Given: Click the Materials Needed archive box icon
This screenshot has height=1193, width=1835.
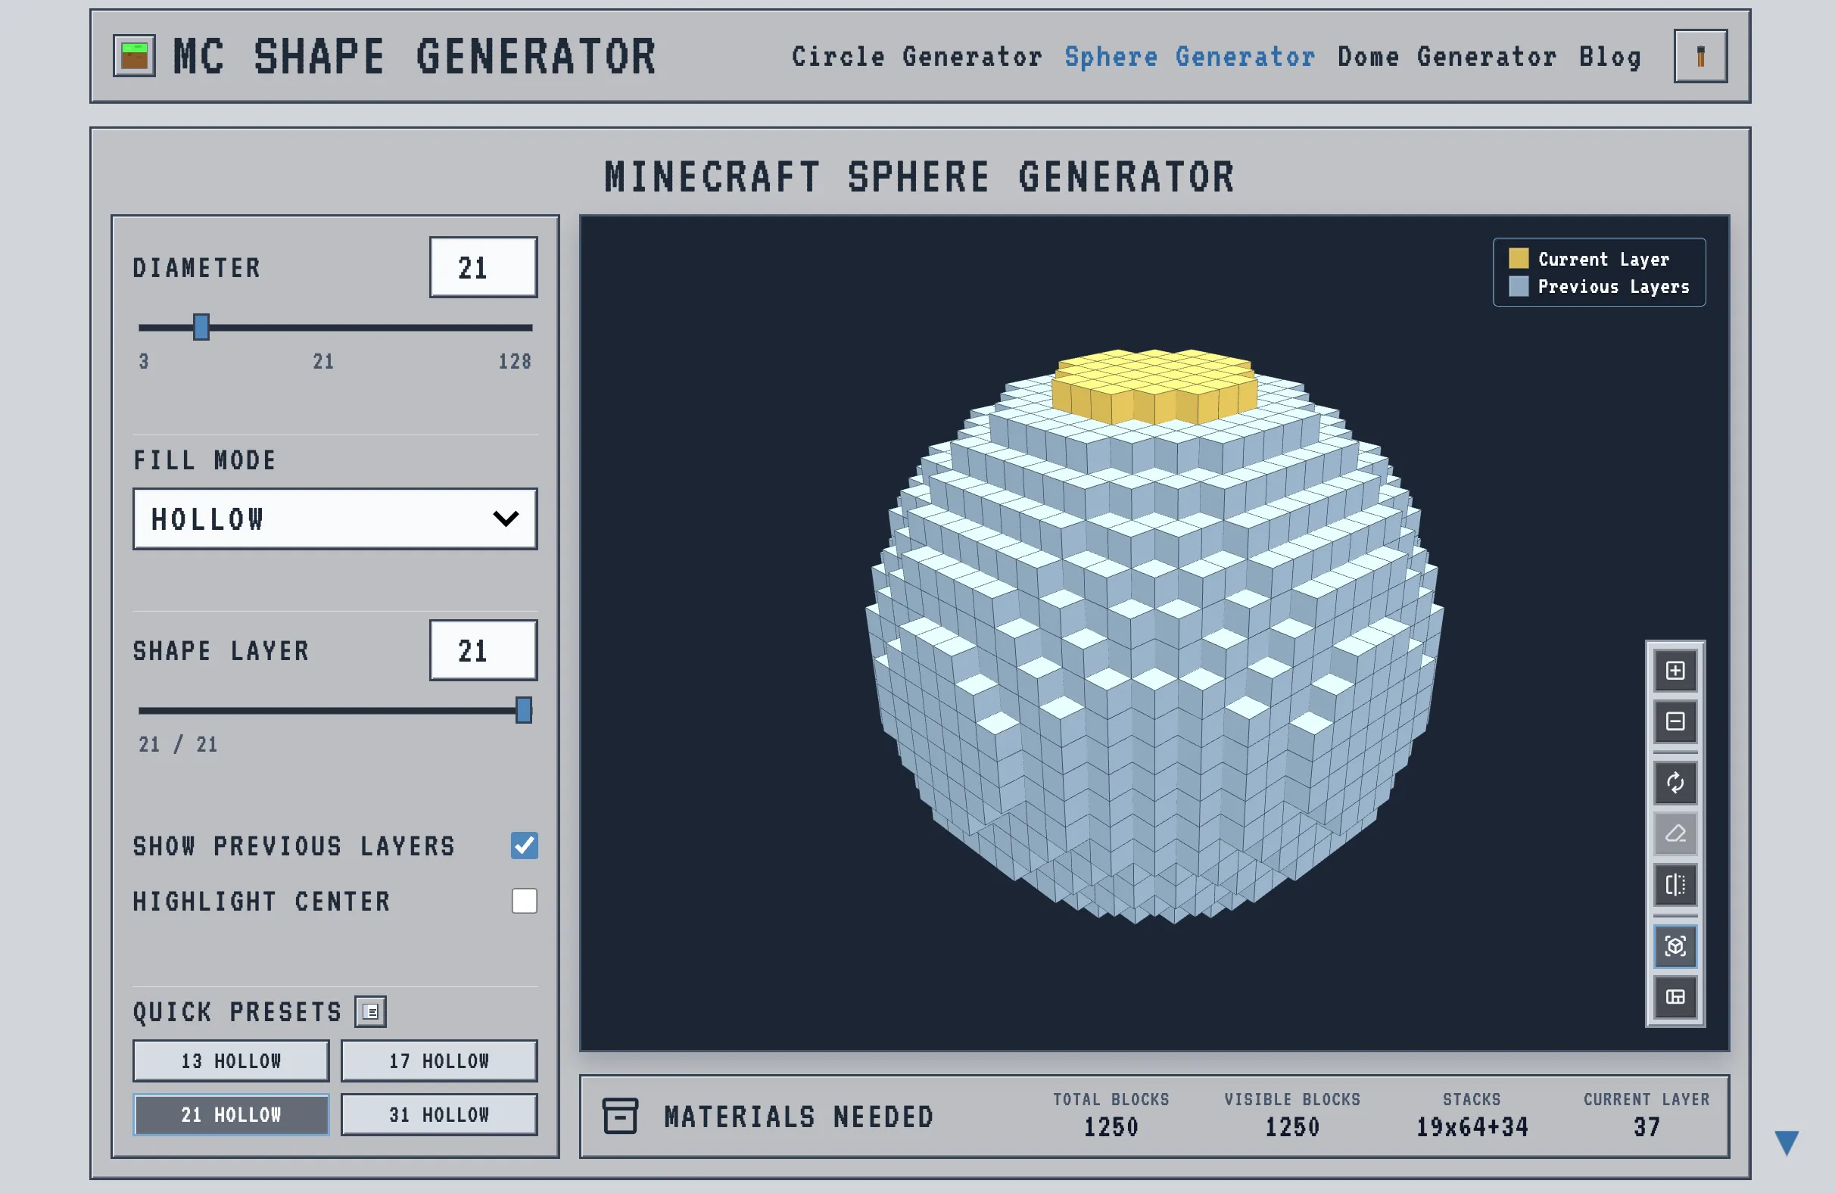Looking at the screenshot, I should pyautogui.click(x=620, y=1116).
